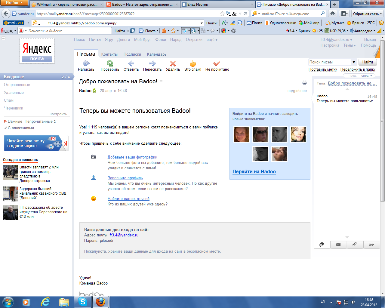Expand the ещё services menu
This screenshot has width=385, height=308.
(x=212, y=40)
